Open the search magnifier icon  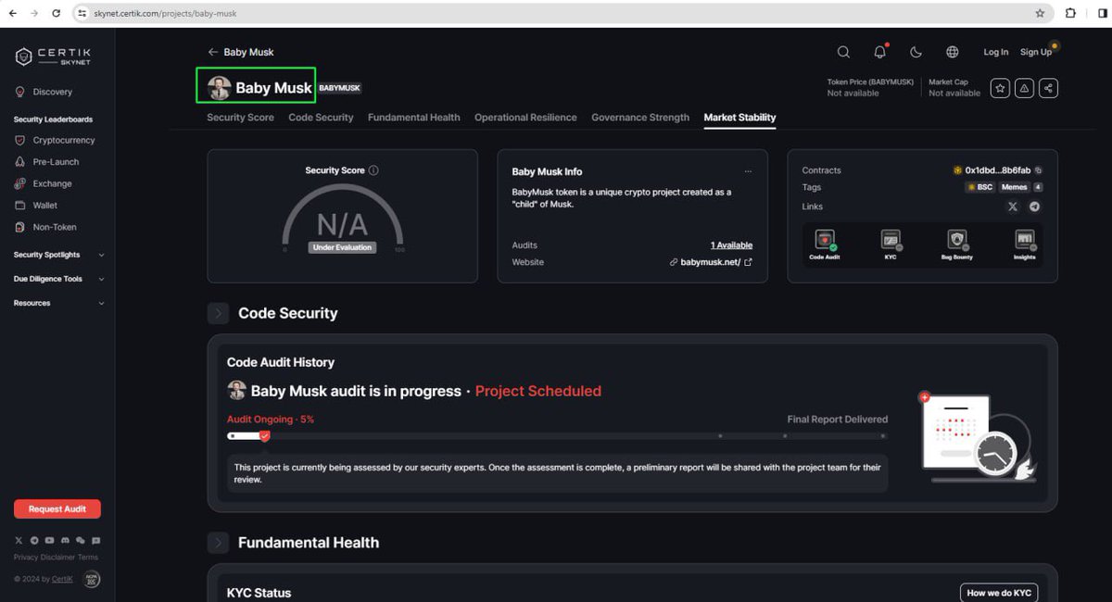click(843, 52)
